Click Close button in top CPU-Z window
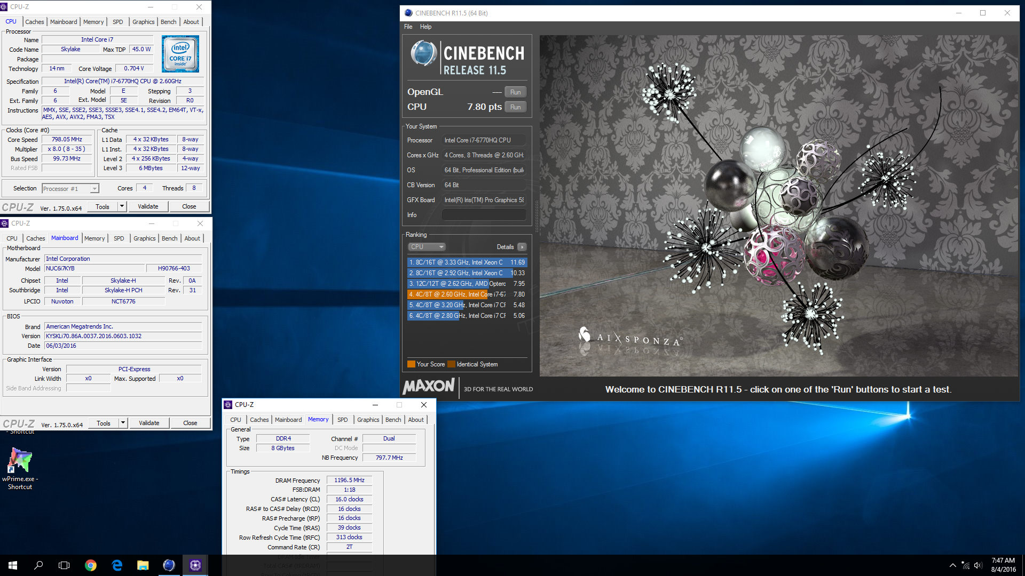This screenshot has width=1025, height=576. click(189, 206)
